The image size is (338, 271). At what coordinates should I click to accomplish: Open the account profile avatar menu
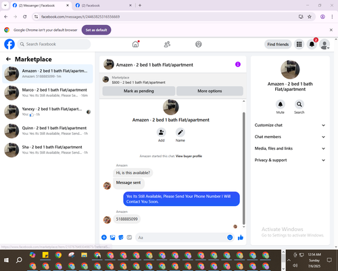324,44
